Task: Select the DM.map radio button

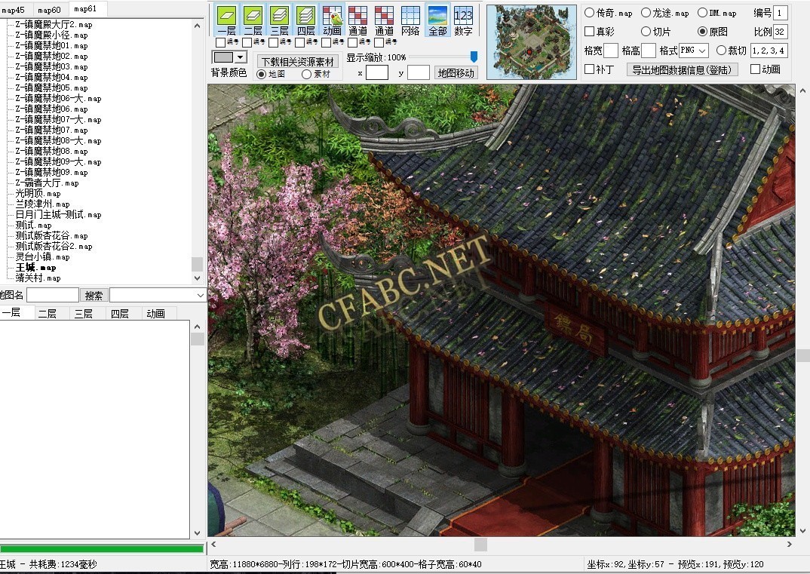Action: (702, 12)
